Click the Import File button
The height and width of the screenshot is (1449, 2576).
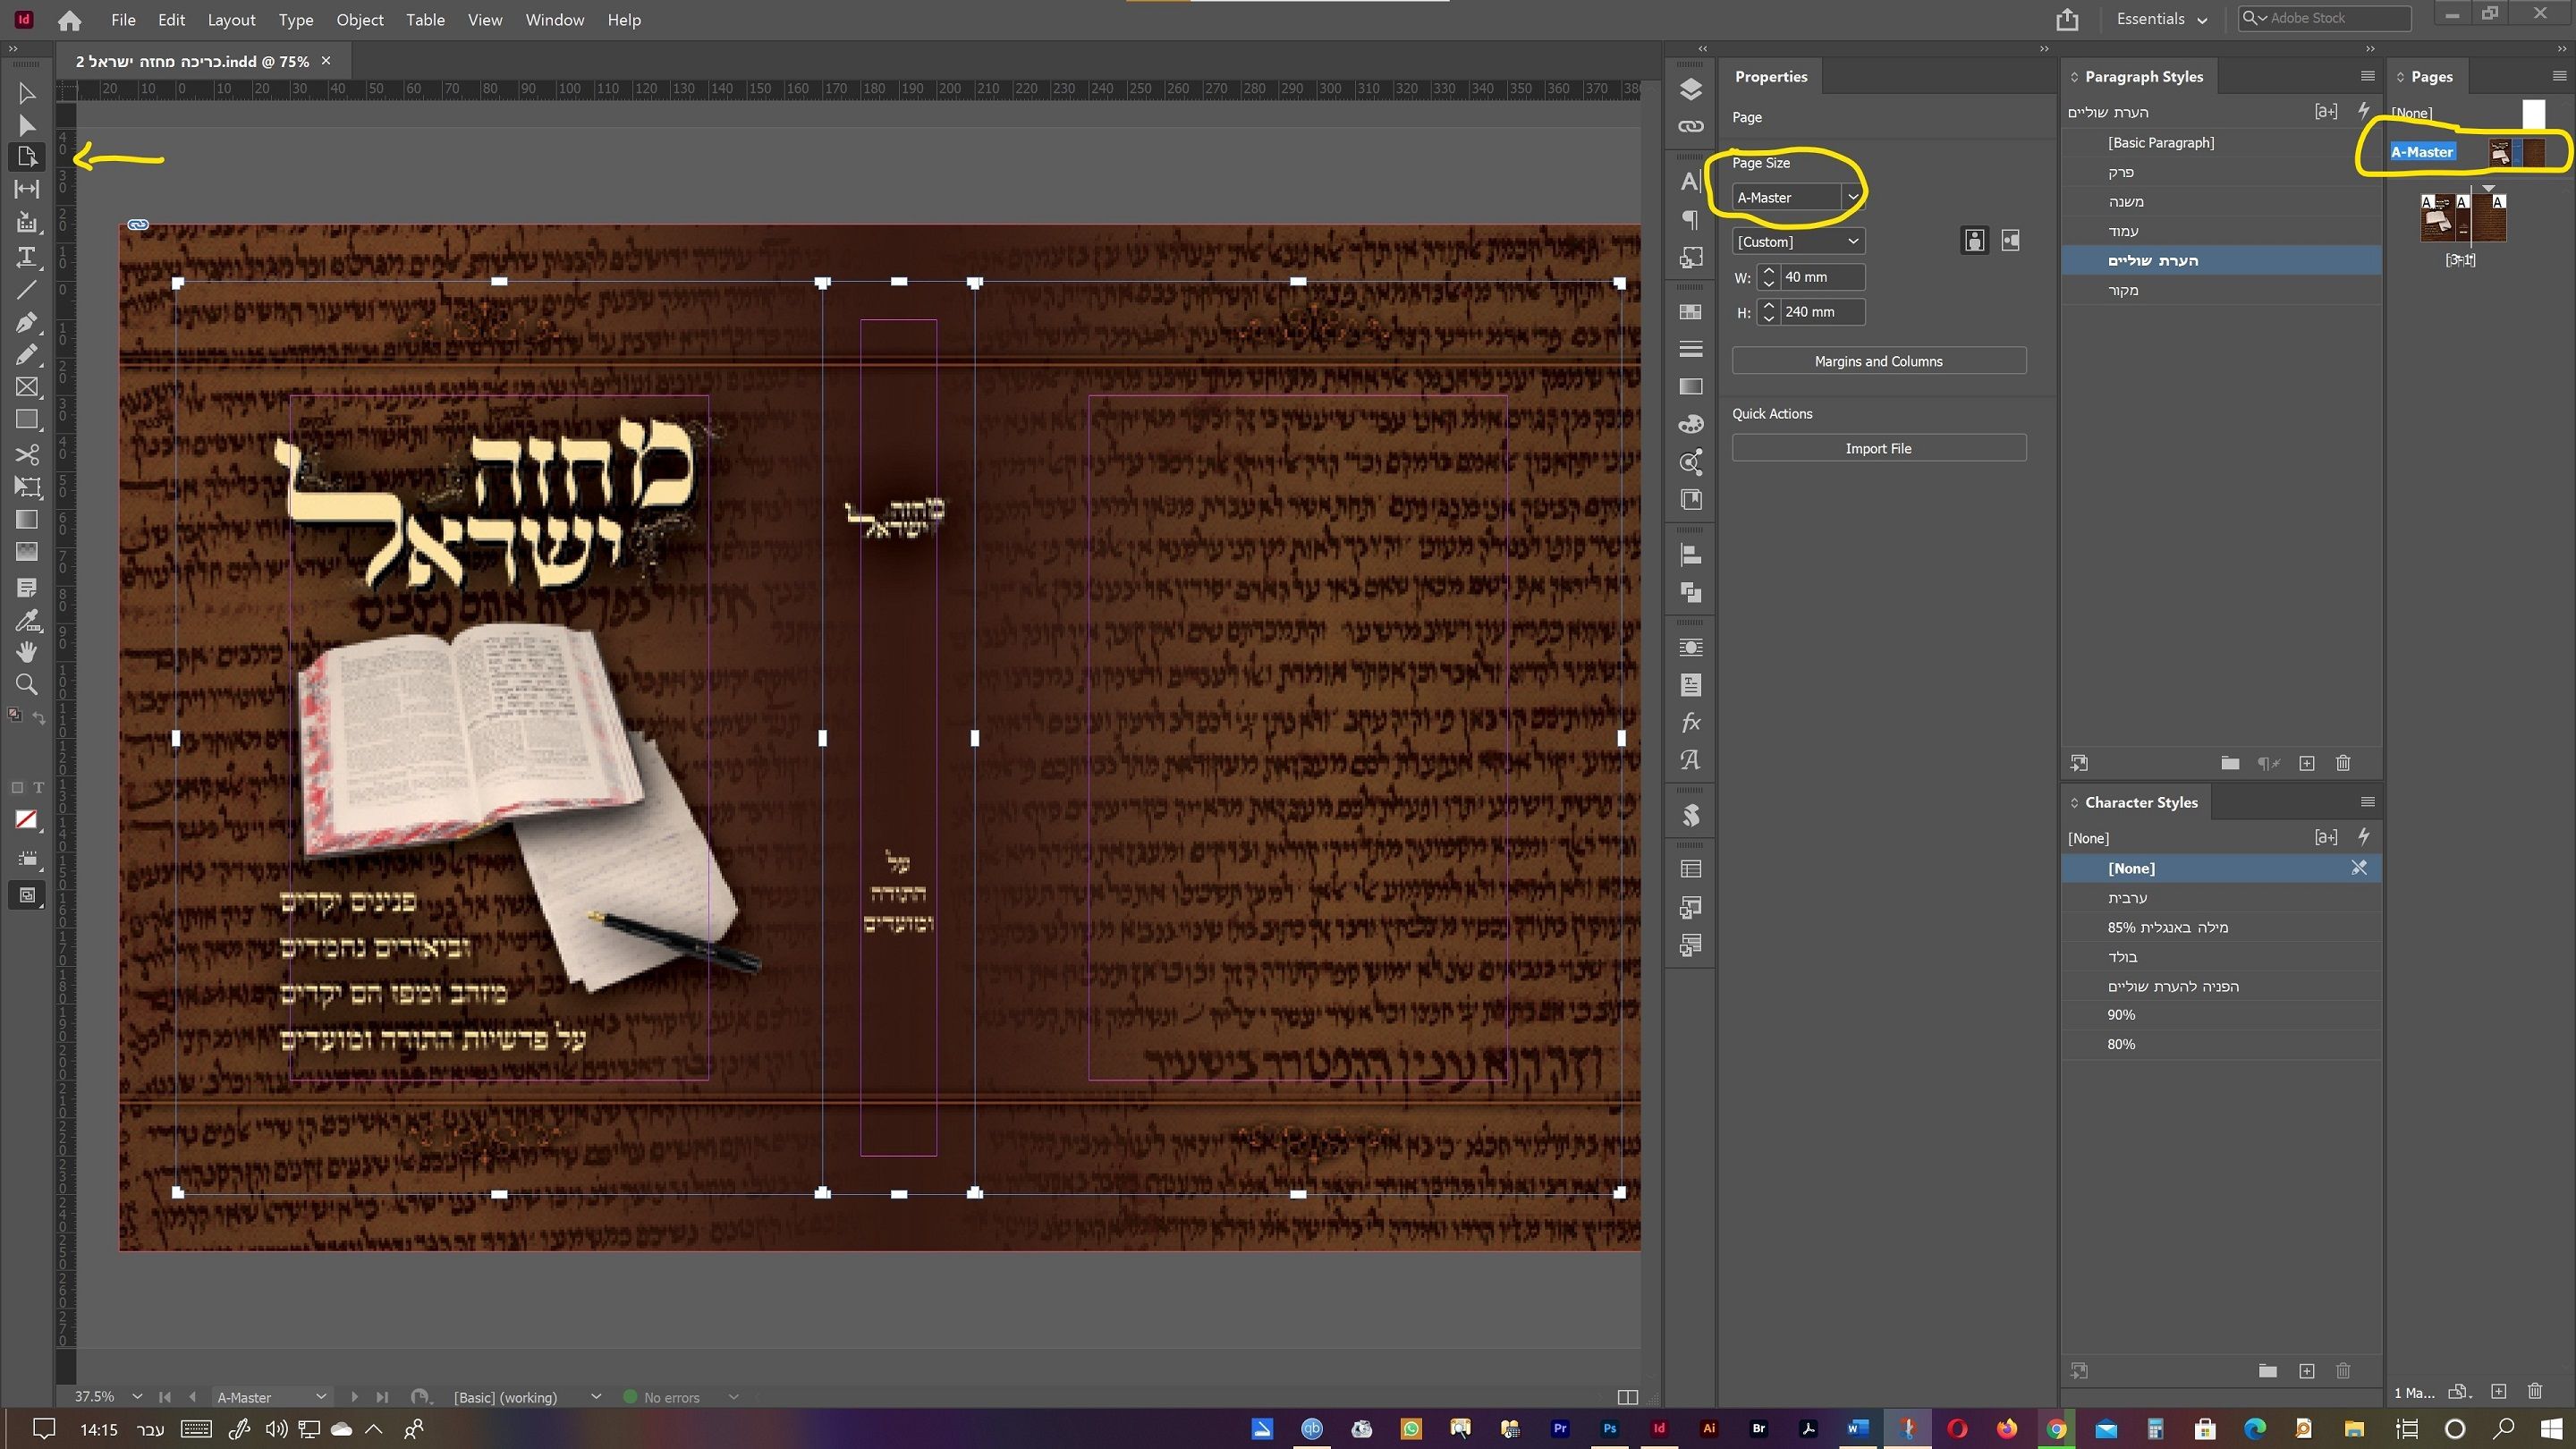1878,449
